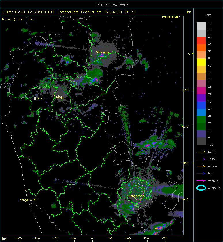Click the yellow 67CB track arrow in legend

[201, 152]
